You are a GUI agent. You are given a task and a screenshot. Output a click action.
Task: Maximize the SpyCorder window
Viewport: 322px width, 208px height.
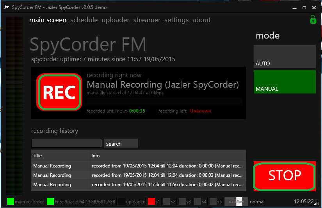tap(304, 7)
